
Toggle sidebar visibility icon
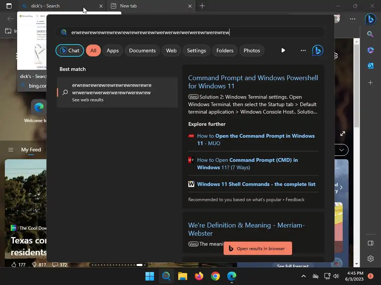click(370, 243)
